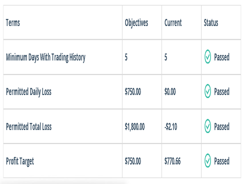Select the $750.00 Daily Loss objective

click(x=133, y=92)
